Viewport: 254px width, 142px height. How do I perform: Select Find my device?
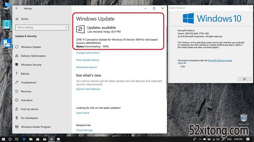click(29, 109)
